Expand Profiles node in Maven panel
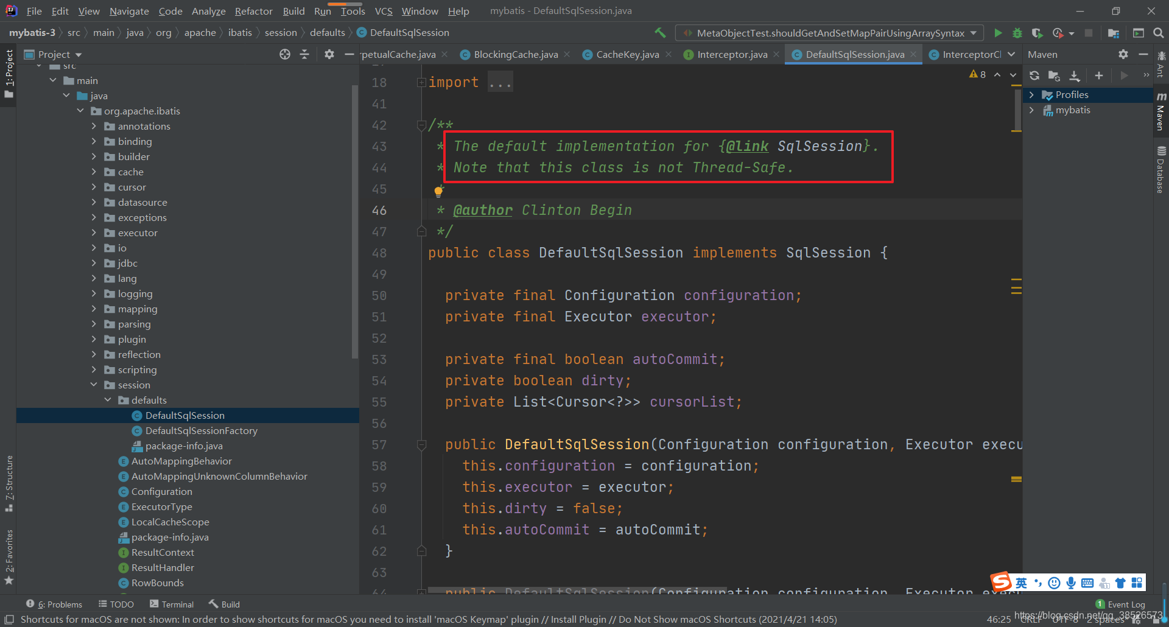The width and height of the screenshot is (1169, 627). (1031, 94)
